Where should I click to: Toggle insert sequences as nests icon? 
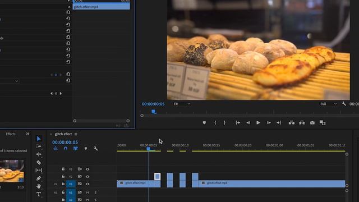point(56,148)
